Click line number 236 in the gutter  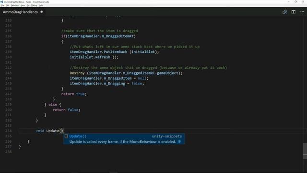(x=9, y=36)
